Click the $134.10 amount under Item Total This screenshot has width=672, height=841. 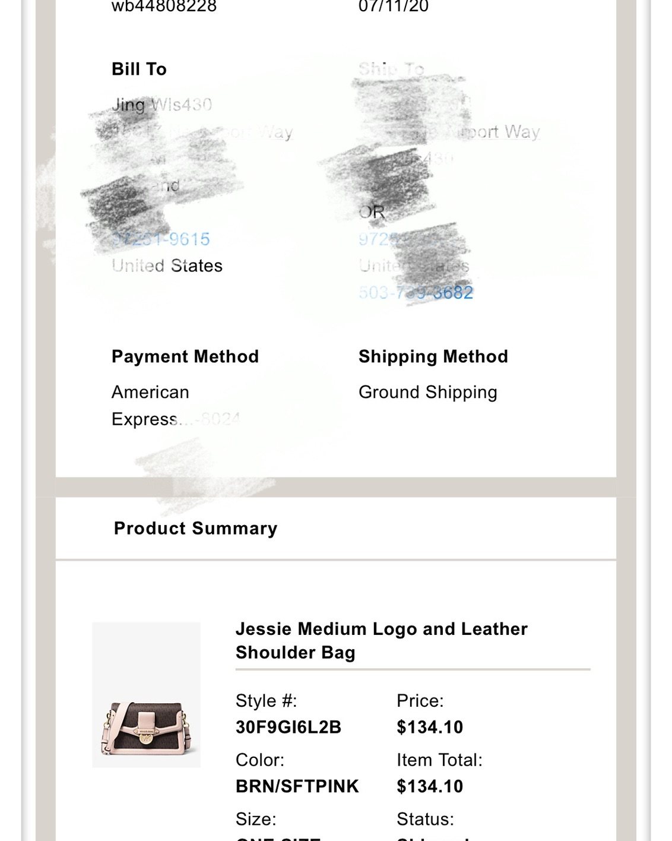[x=430, y=786]
